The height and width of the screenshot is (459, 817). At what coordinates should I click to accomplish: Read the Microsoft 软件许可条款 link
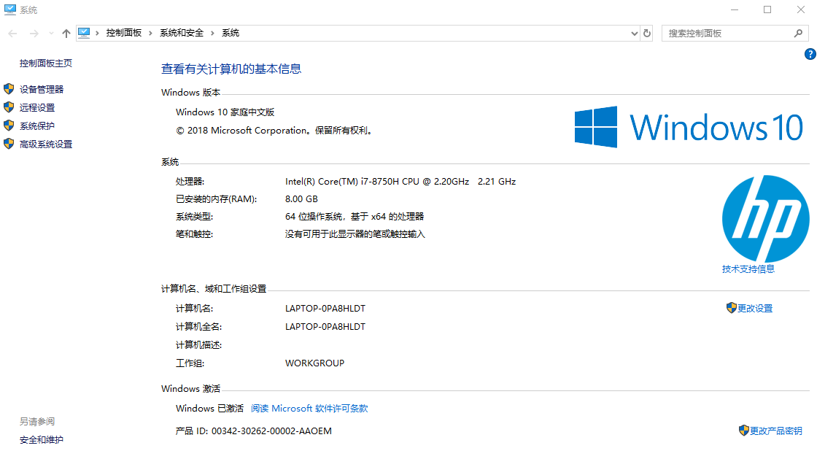click(x=309, y=409)
